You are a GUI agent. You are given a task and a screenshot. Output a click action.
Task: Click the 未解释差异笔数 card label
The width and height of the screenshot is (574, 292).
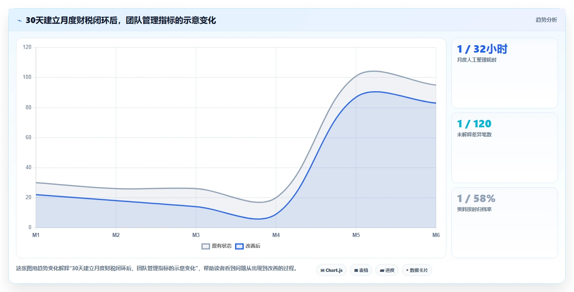pos(474,135)
